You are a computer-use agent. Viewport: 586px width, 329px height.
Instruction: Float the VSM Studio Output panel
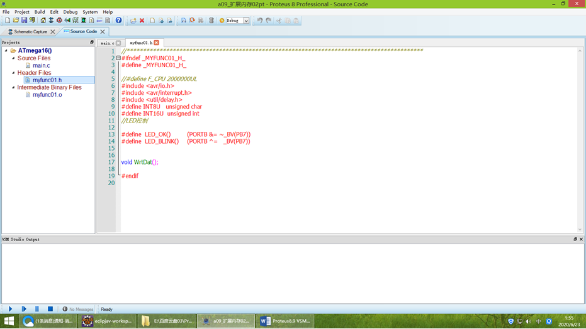coord(575,239)
